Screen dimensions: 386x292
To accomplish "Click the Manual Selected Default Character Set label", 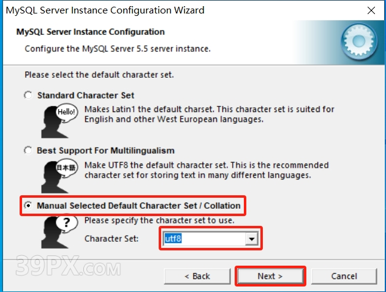I will click(138, 206).
